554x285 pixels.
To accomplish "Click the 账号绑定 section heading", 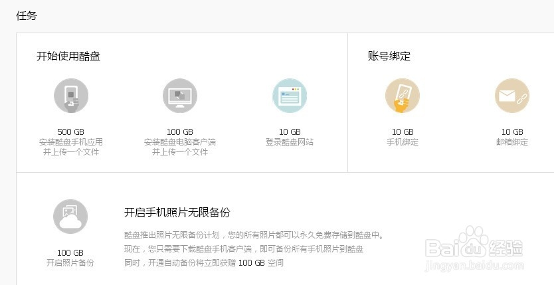I will (x=389, y=56).
